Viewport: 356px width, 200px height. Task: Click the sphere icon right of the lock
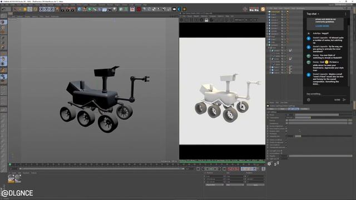[x=211, y=20]
